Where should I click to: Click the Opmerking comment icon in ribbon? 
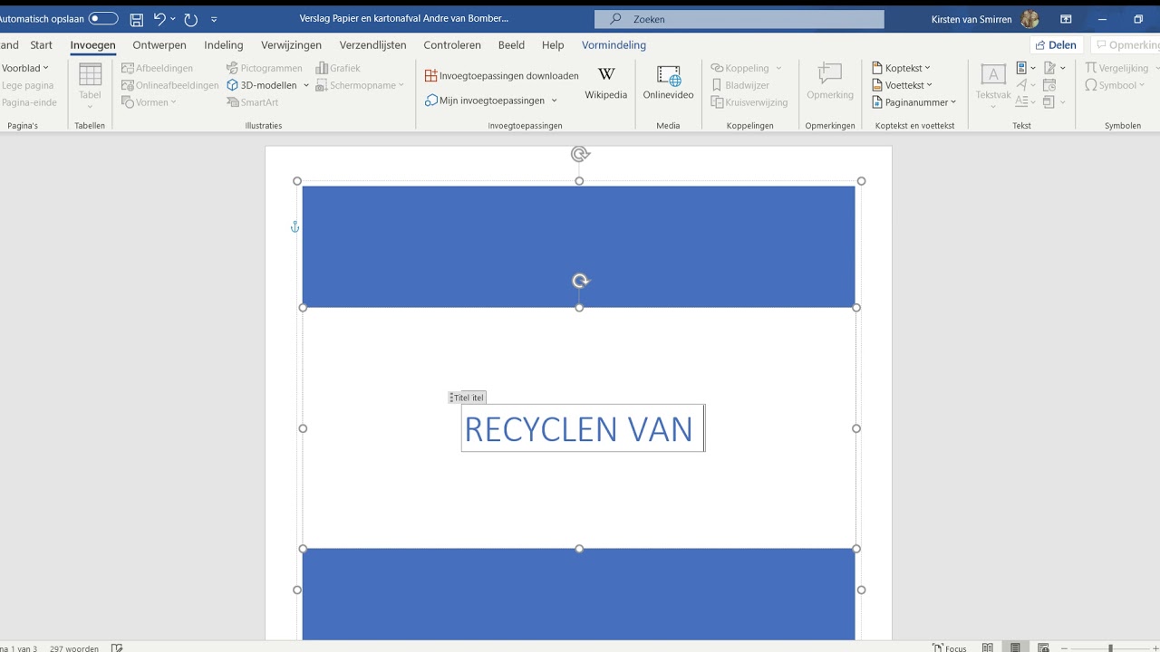coord(829,82)
